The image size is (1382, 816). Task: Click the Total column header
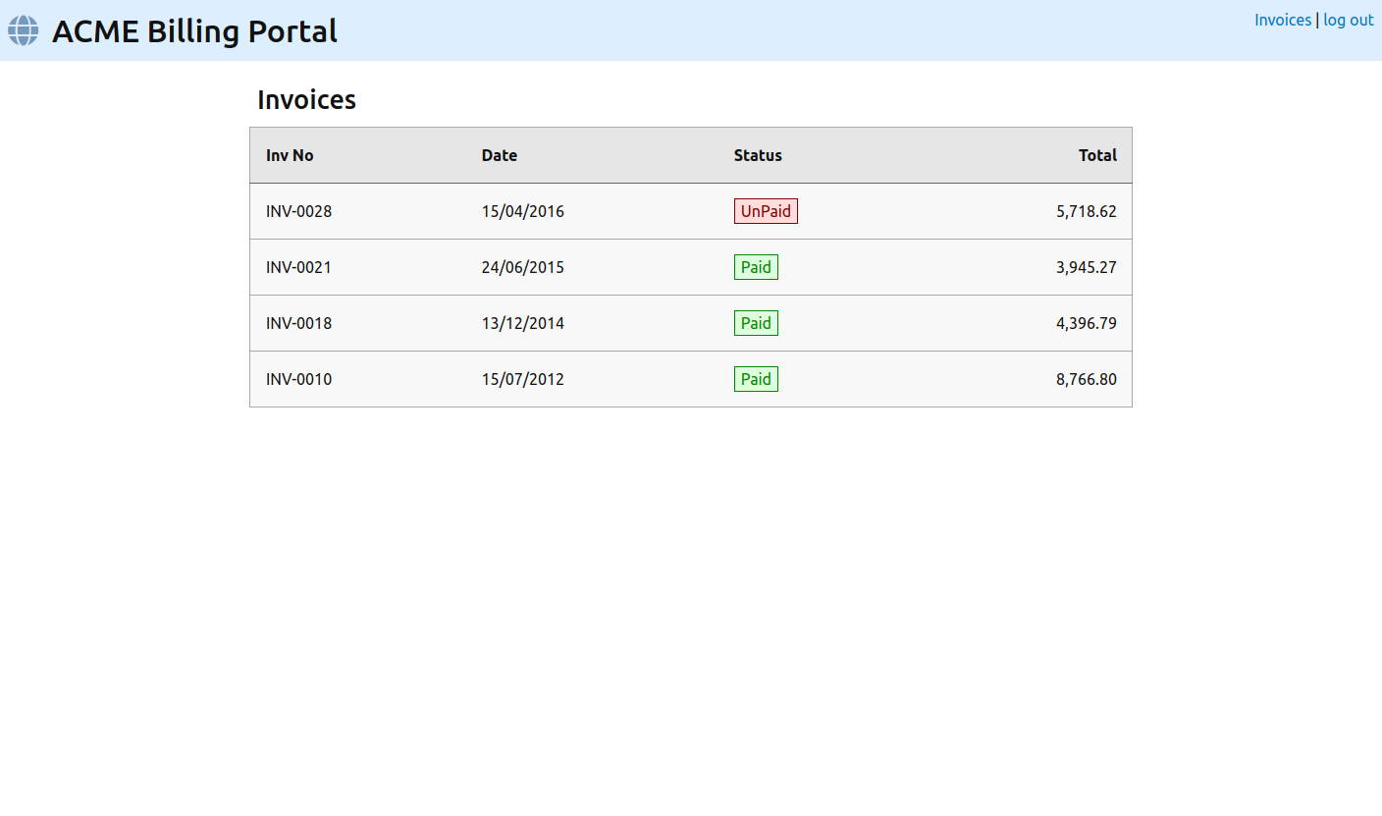[1097, 155]
